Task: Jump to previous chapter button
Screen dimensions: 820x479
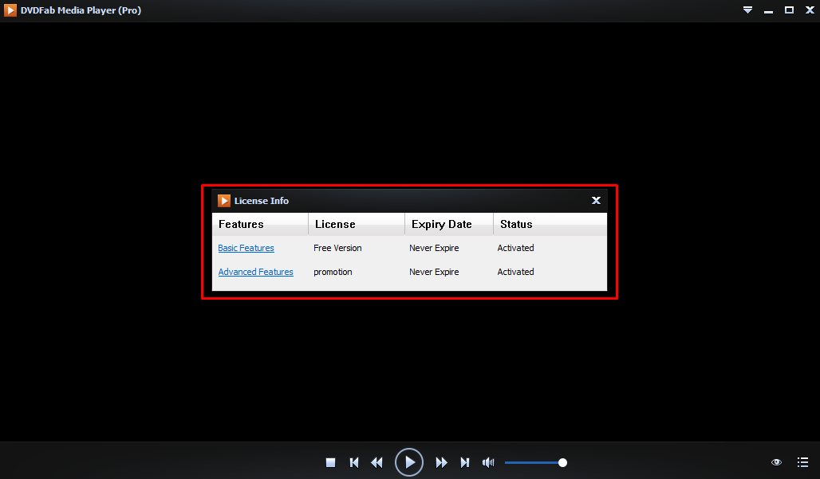Action: pyautogui.click(x=354, y=462)
